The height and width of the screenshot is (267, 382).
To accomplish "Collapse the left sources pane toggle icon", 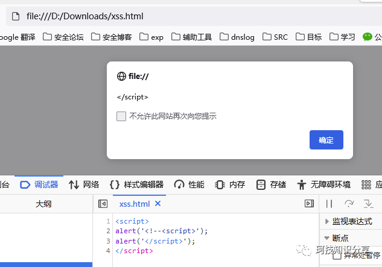I will (x=103, y=204).
